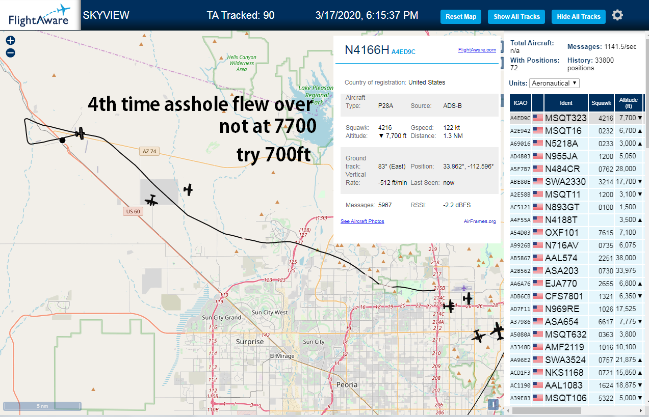
Task: Select the N716AV aircraft row
Action: pyautogui.click(x=576, y=245)
